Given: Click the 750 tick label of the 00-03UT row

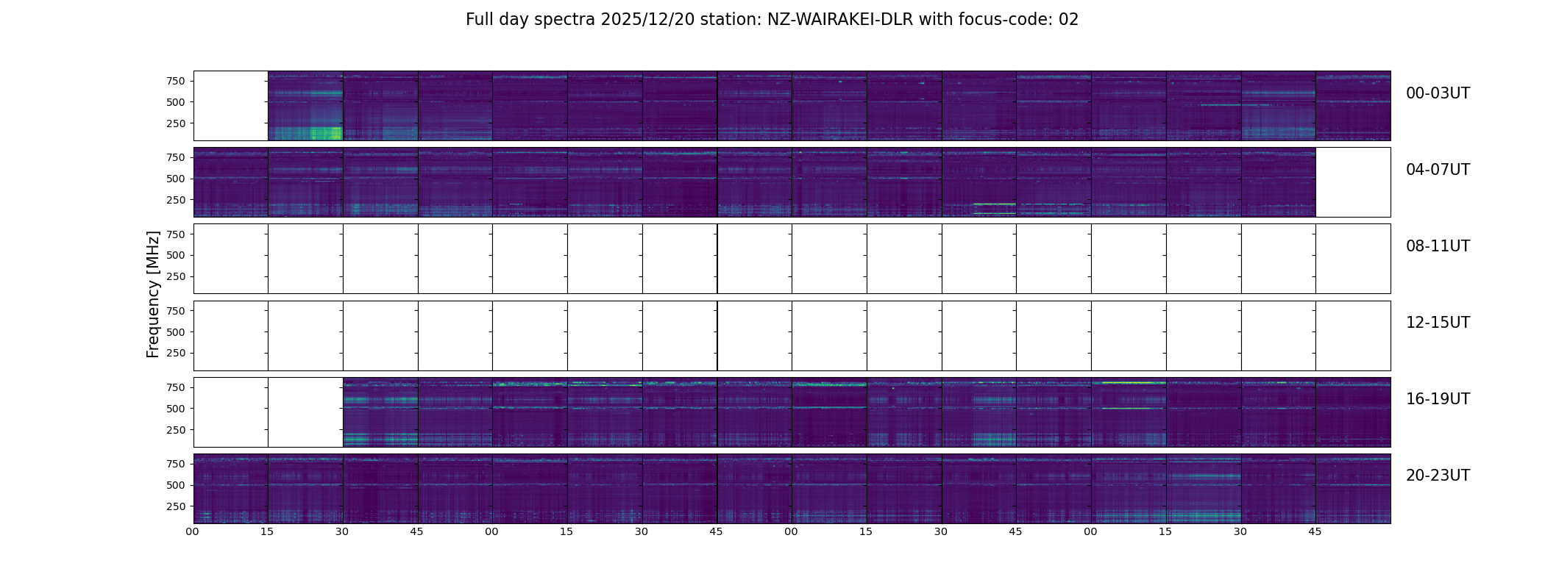Looking at the screenshot, I should pyautogui.click(x=175, y=81).
